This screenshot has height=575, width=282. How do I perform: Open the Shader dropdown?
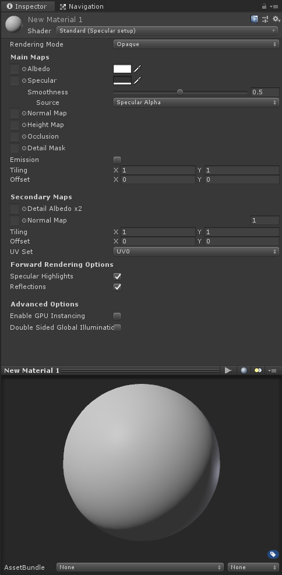pos(168,31)
